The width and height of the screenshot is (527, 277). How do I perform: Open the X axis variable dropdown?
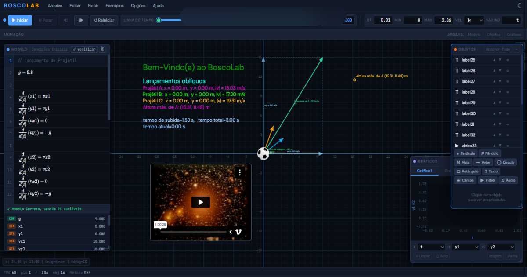[x=431, y=247]
